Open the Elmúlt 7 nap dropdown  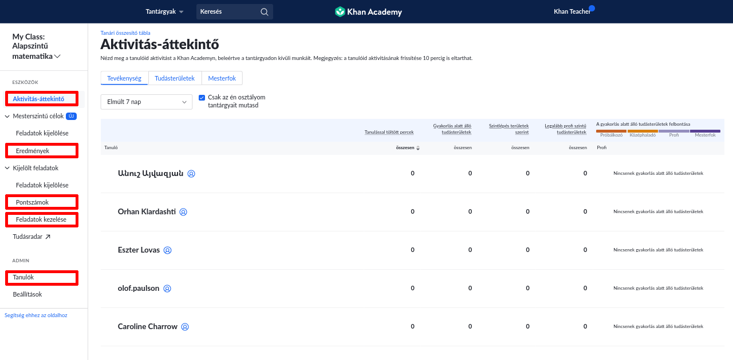(x=147, y=102)
